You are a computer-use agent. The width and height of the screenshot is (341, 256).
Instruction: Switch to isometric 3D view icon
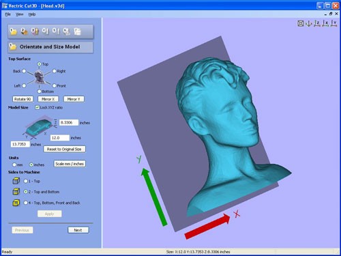(x=308, y=23)
